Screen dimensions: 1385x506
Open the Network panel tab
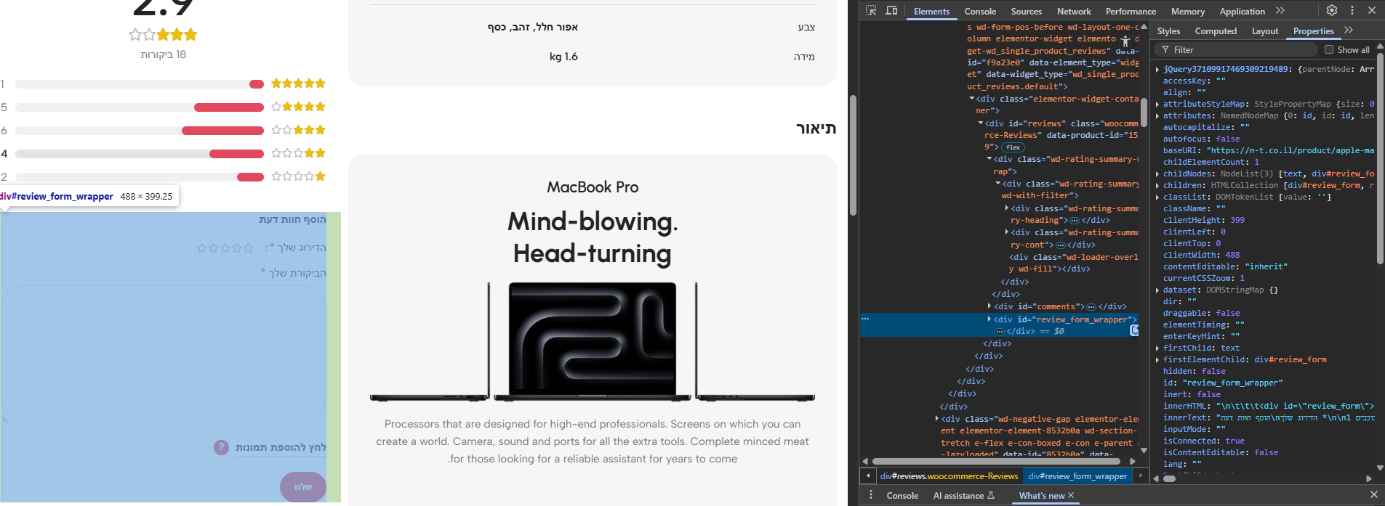coord(1074,11)
